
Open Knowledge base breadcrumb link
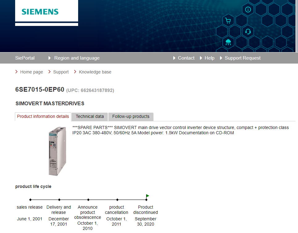[95, 72]
